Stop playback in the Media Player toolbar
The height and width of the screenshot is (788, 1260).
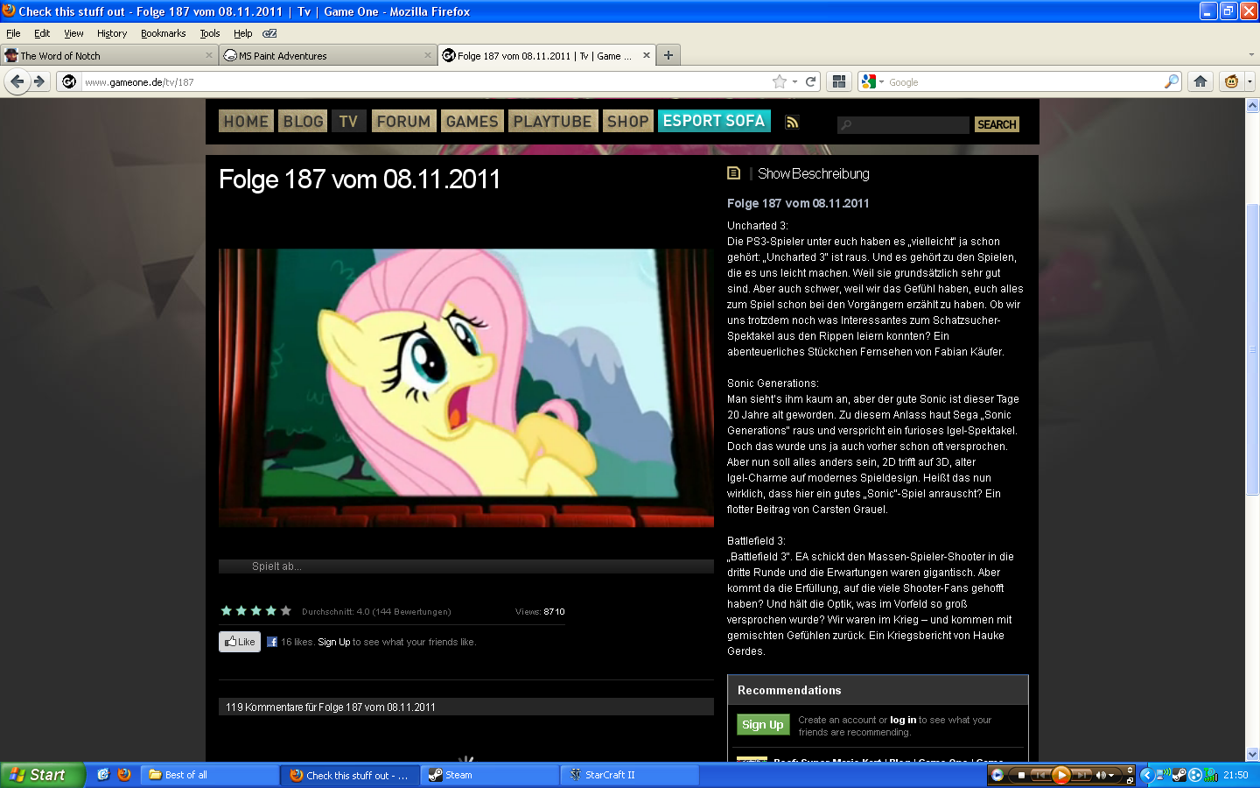pyautogui.click(x=1021, y=775)
